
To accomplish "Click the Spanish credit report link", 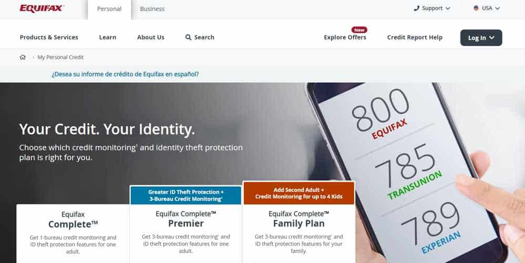I will 125,74.
